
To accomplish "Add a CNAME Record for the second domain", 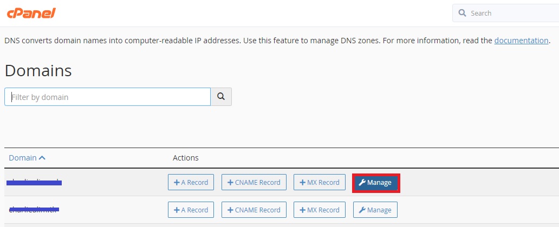I will pyautogui.click(x=253, y=210).
